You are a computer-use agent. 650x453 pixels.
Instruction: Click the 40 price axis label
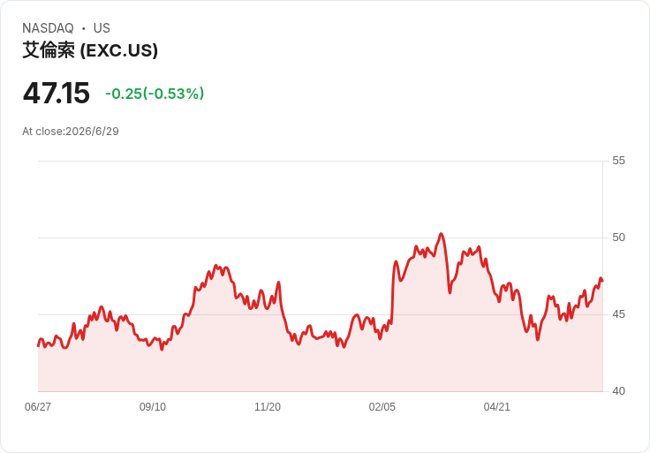[x=618, y=391]
